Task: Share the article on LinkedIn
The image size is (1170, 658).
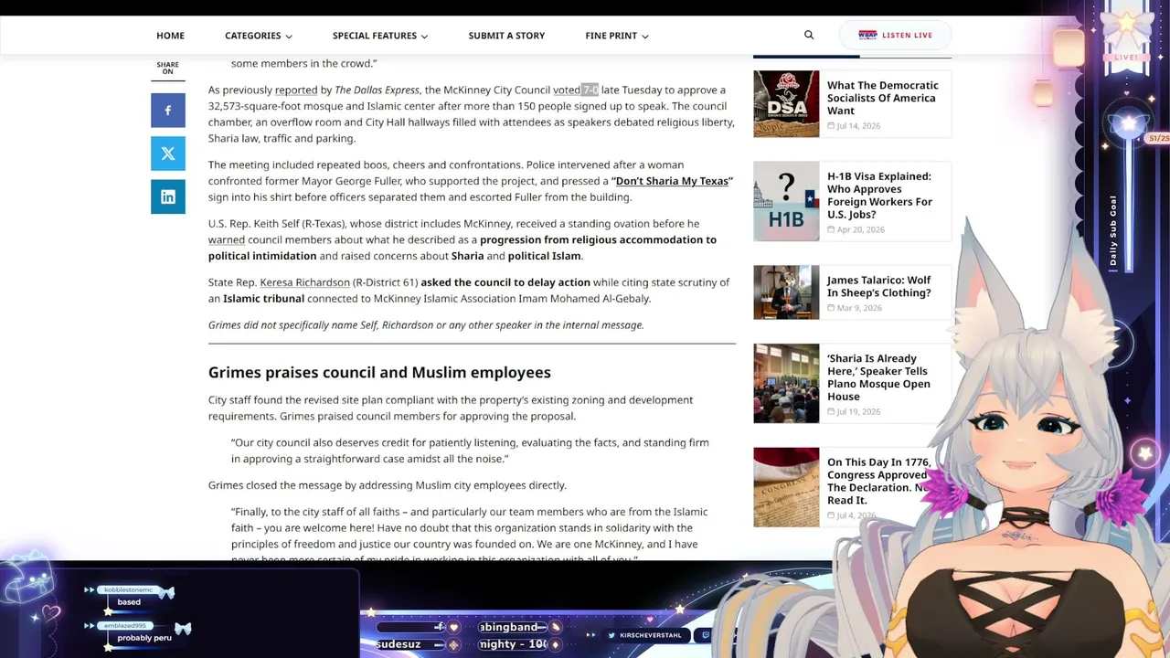Action: [168, 196]
